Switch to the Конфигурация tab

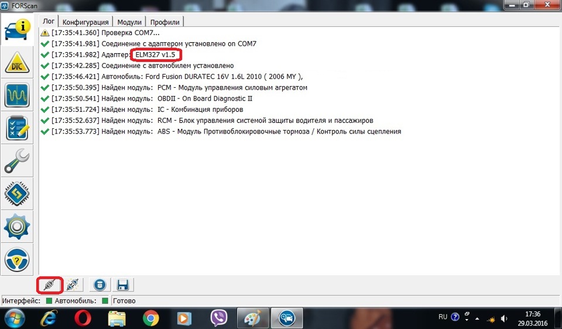coord(85,22)
